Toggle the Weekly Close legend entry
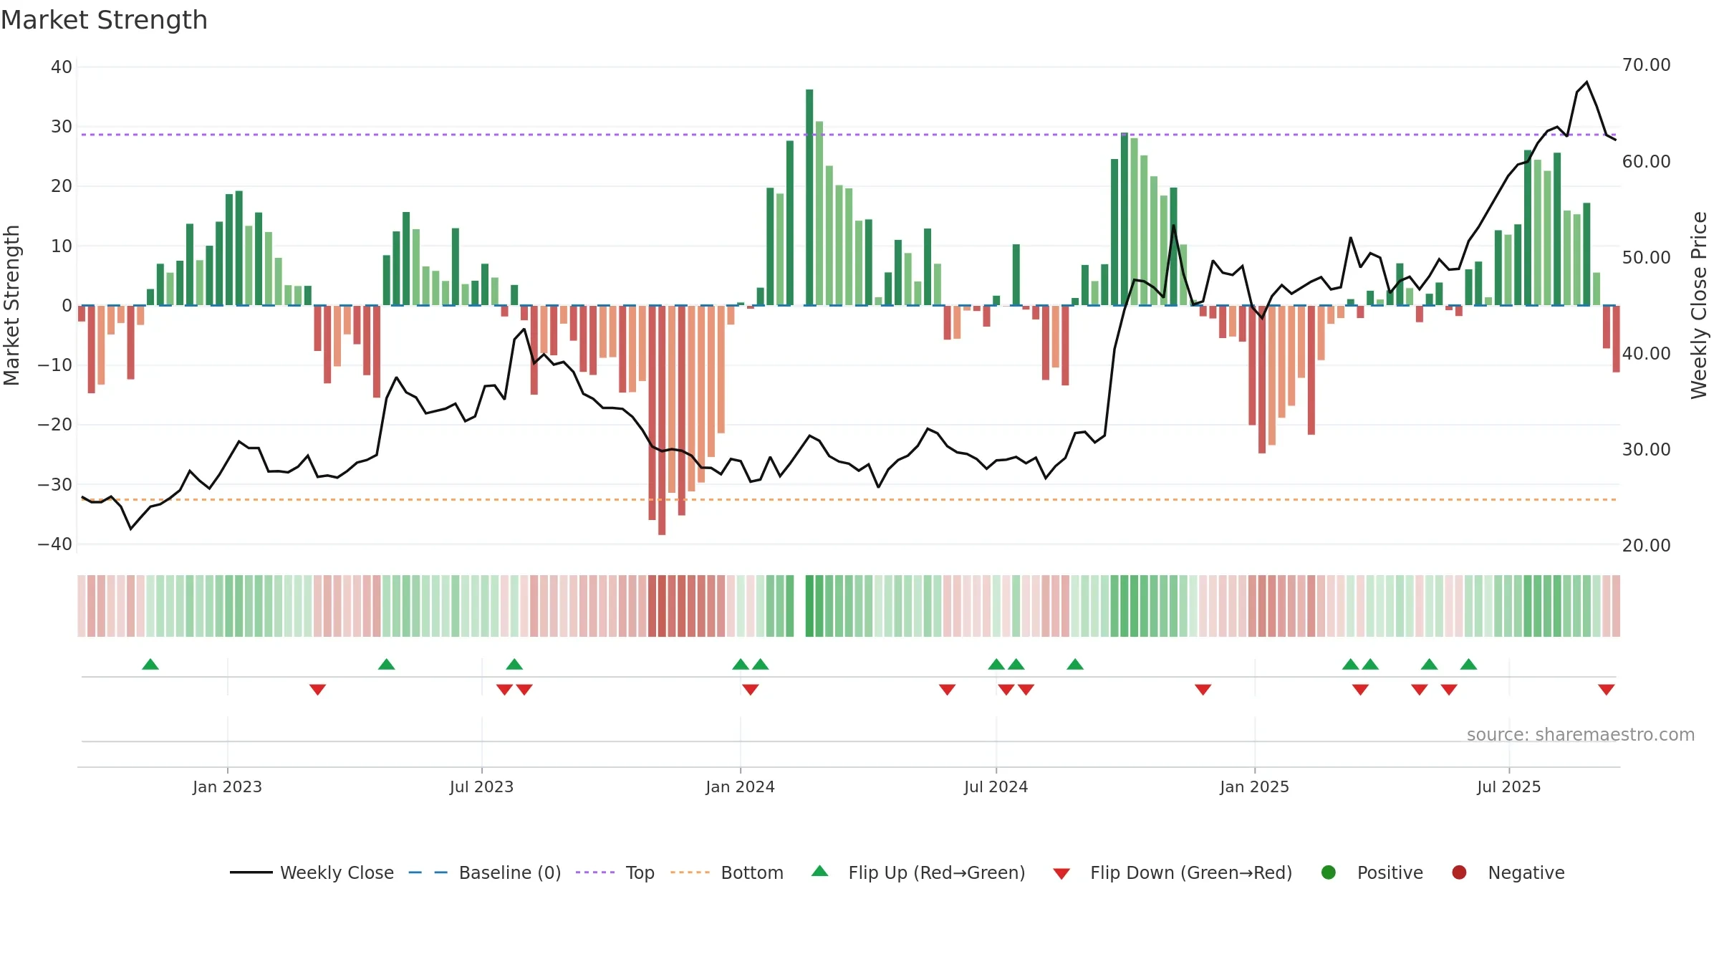The width and height of the screenshot is (1719, 967). tap(312, 872)
